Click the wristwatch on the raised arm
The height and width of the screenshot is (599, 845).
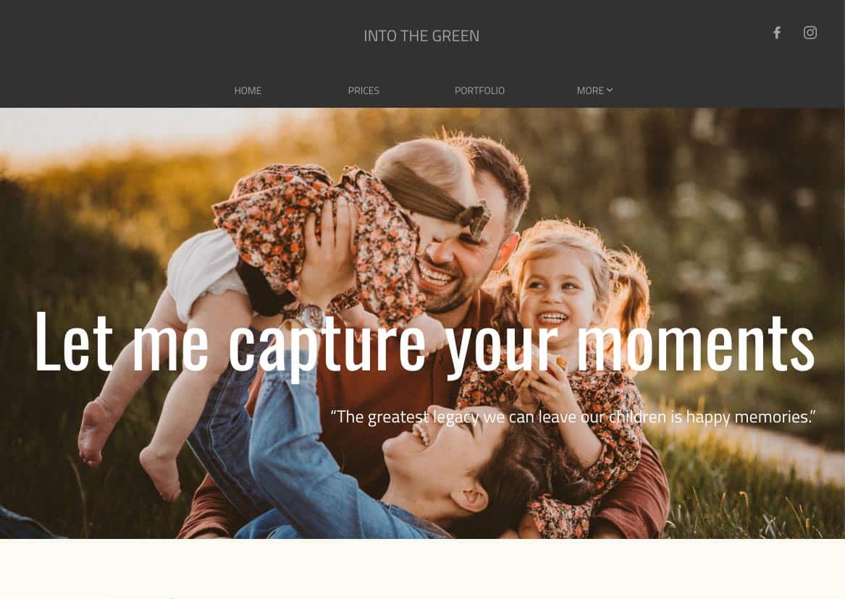pyautogui.click(x=306, y=318)
